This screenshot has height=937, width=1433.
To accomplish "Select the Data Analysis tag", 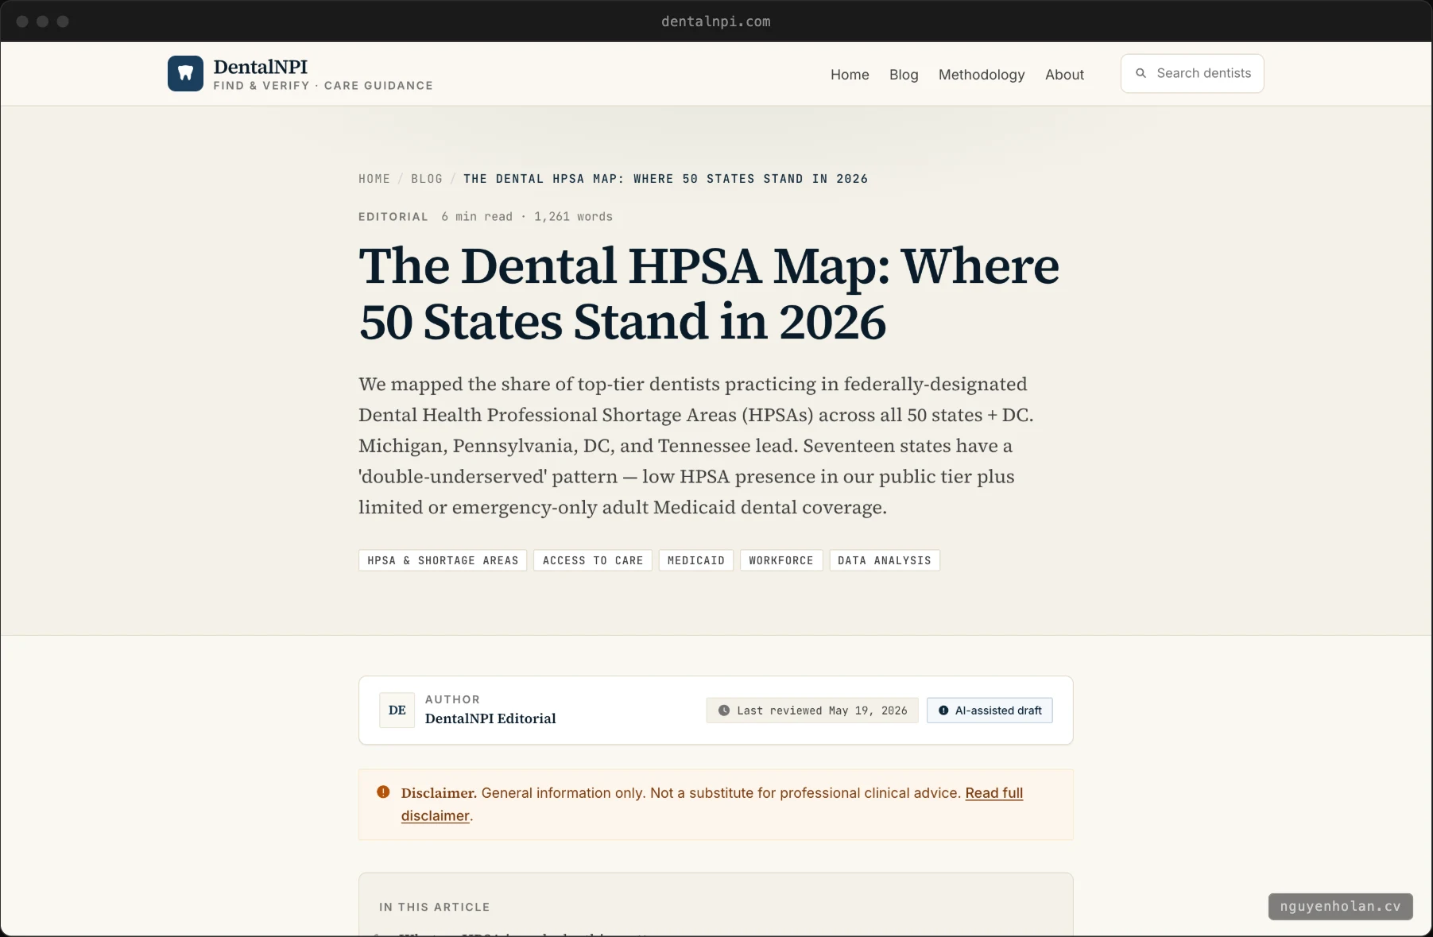I will (x=885, y=560).
